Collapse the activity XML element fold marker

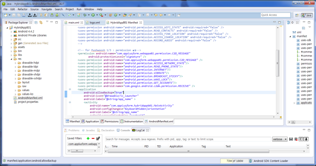[70, 102]
